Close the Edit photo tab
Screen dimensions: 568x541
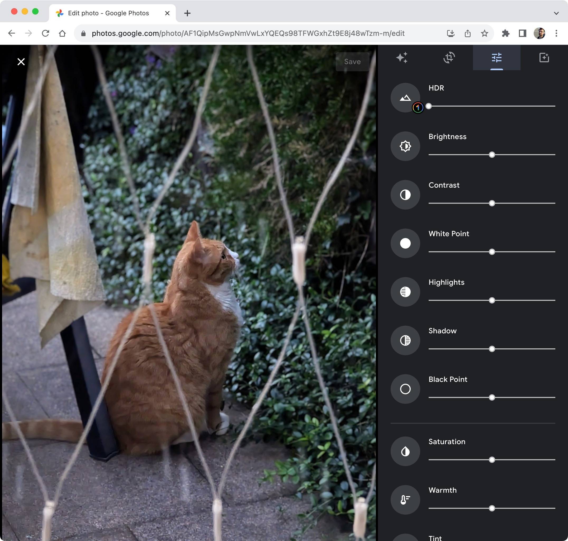(167, 13)
